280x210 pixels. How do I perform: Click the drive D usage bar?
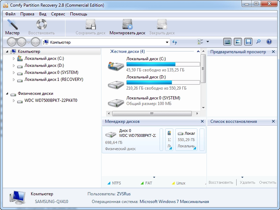point(163,83)
